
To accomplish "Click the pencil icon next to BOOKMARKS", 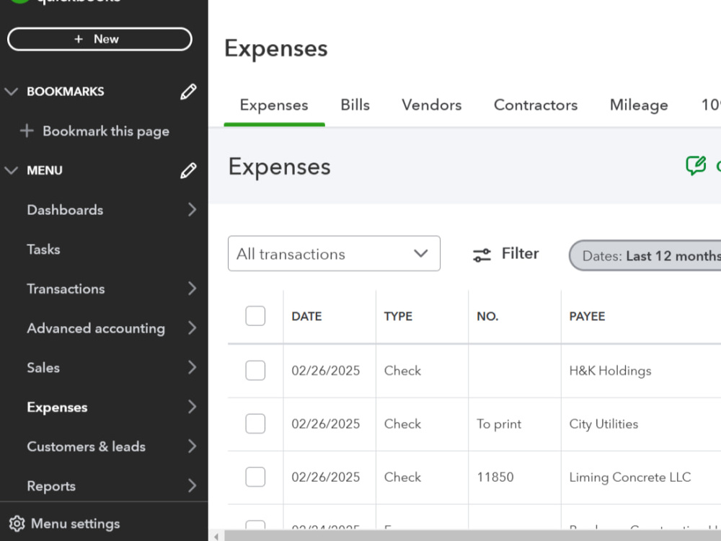I will 188,92.
